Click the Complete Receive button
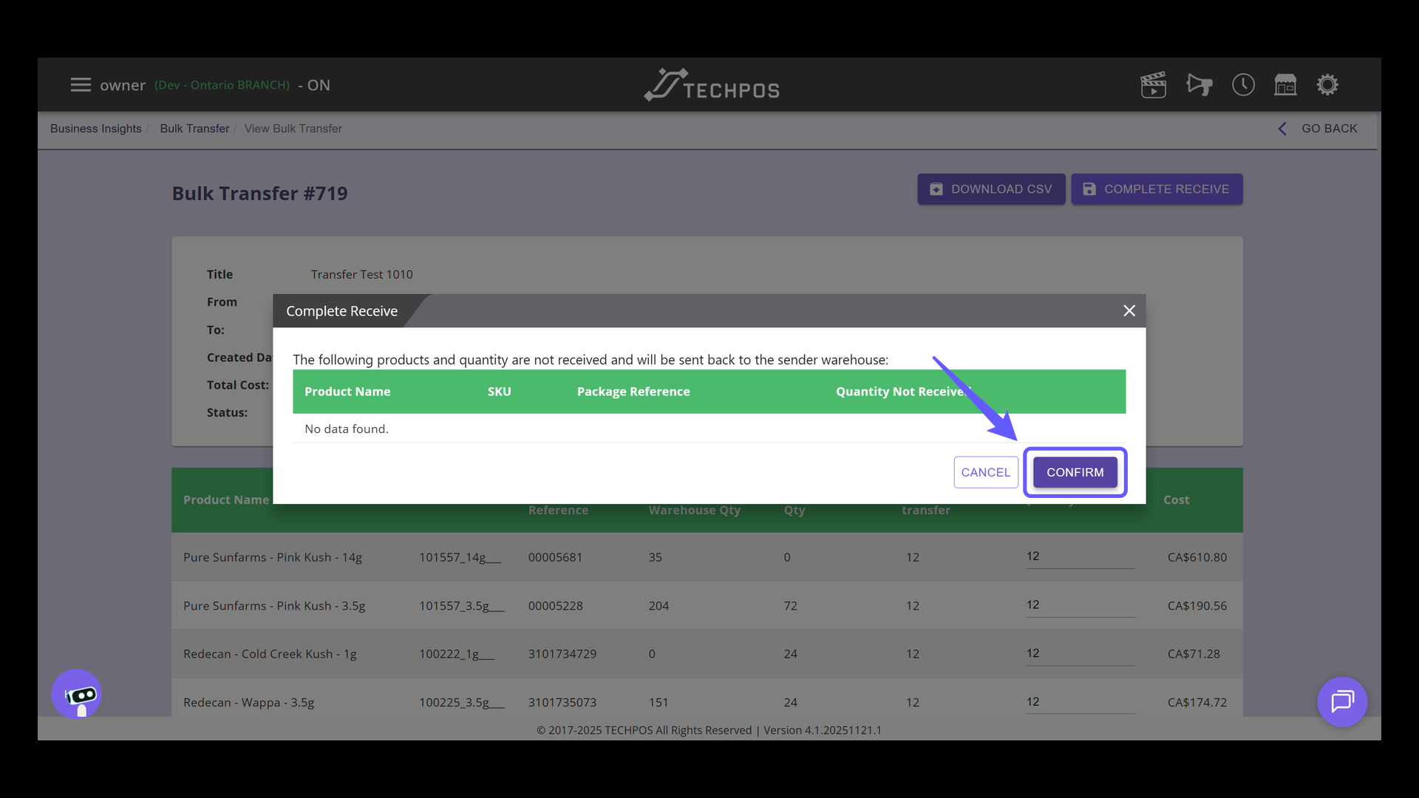The width and height of the screenshot is (1419, 798). pos(1157,189)
